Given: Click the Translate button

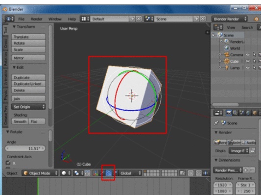Looking at the screenshot, I should 28,37.
